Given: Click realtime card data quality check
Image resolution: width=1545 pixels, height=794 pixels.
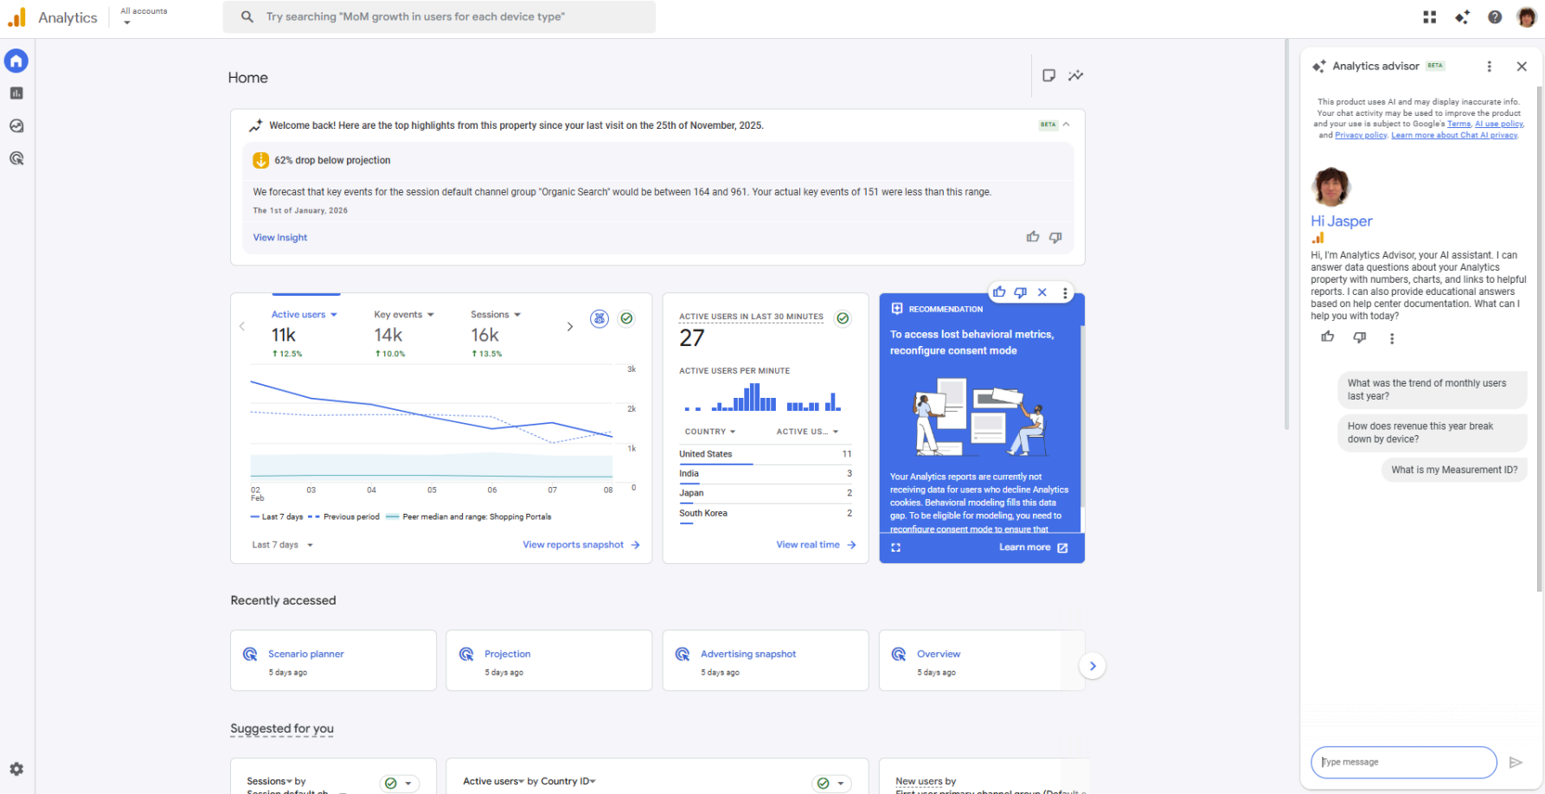Looking at the screenshot, I should (x=843, y=318).
